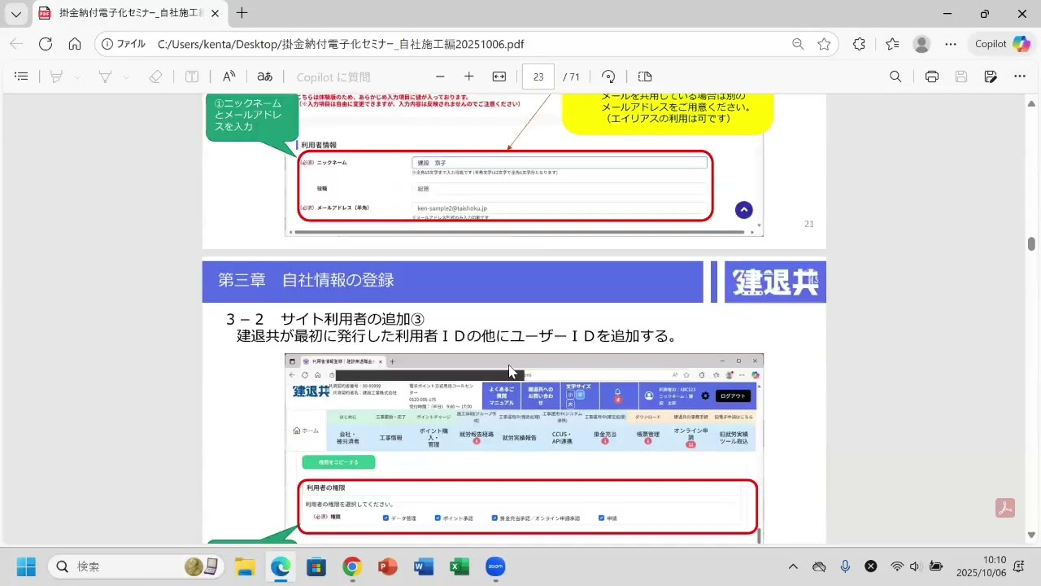The image size is (1041, 586).
Task: Click the ログアウト button in the slide
Action: [733, 396]
